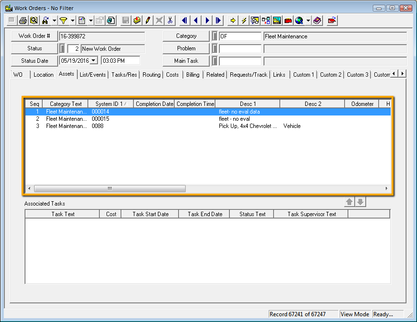The height and width of the screenshot is (322, 417).
Task: Click the Work Order # button
Action: pos(34,36)
